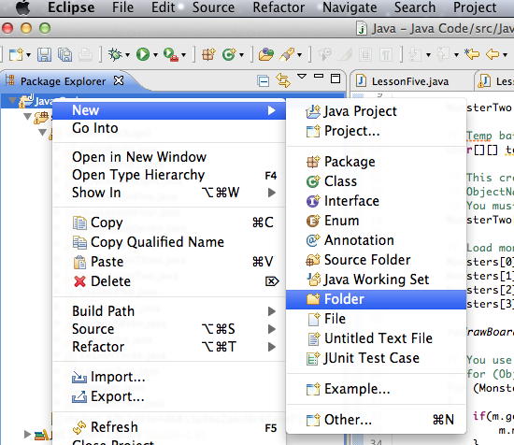Click the Back navigation arrow icon
The height and width of the screenshot is (445, 514).
[493, 54]
